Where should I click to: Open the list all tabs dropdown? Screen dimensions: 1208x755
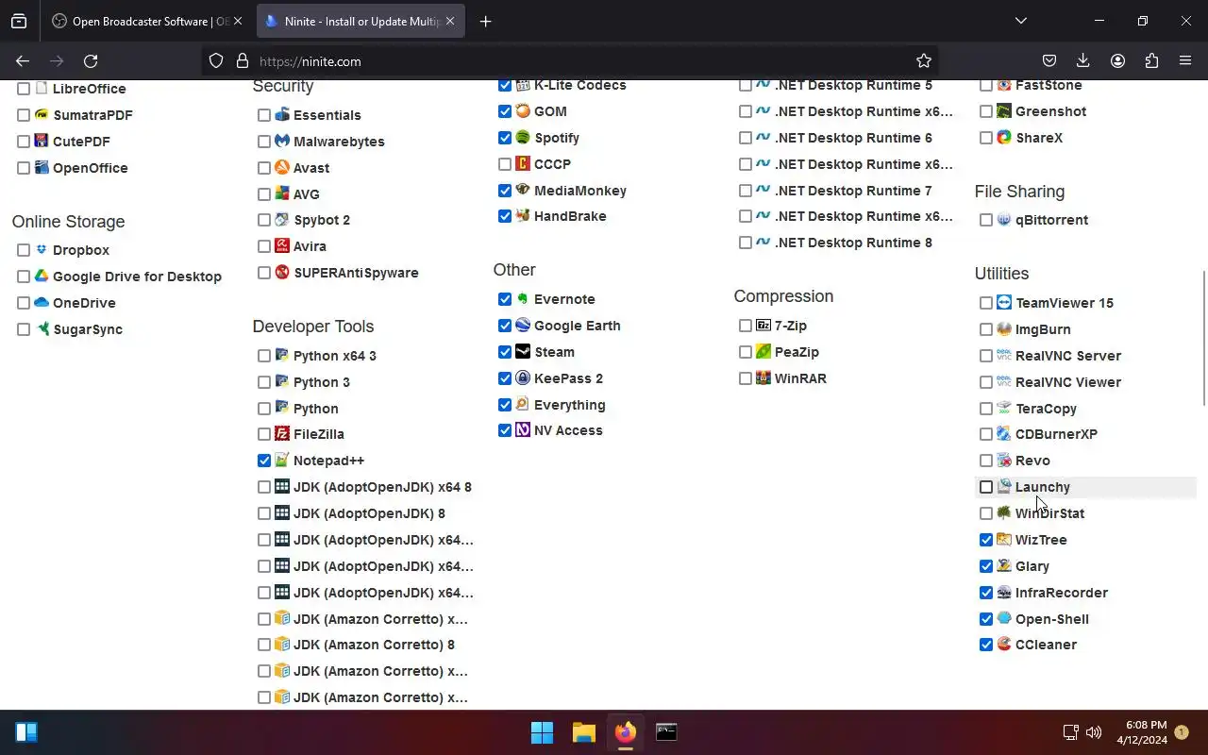tap(1020, 21)
